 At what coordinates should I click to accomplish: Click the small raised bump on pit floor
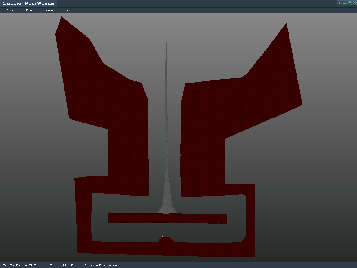point(166,240)
